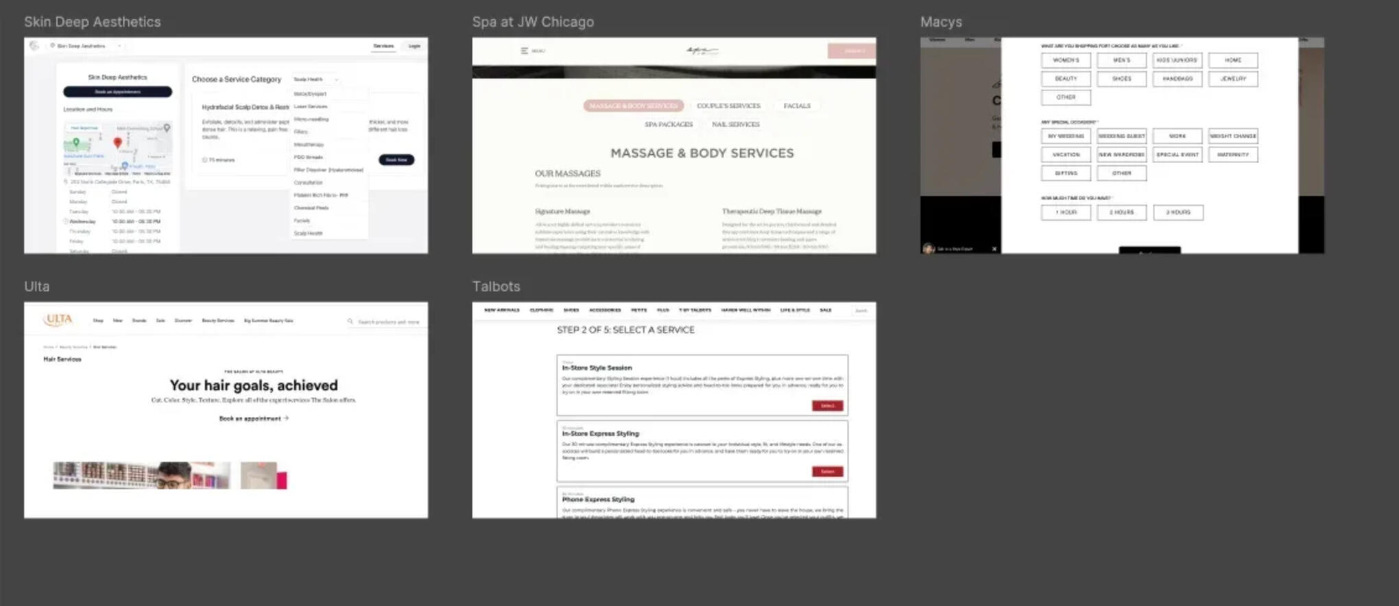The height and width of the screenshot is (606, 1399).
Task: Choose Chemical Peels from the dropdown list
Action: (x=311, y=208)
